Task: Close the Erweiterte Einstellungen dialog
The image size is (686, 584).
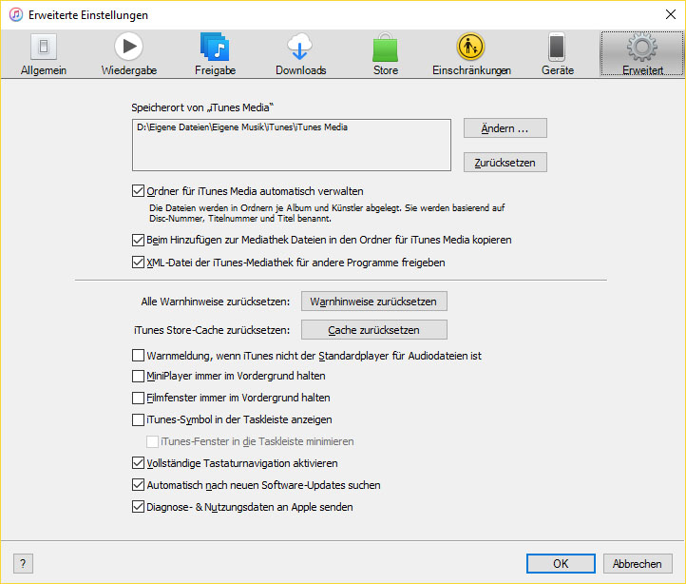Action: [670, 14]
